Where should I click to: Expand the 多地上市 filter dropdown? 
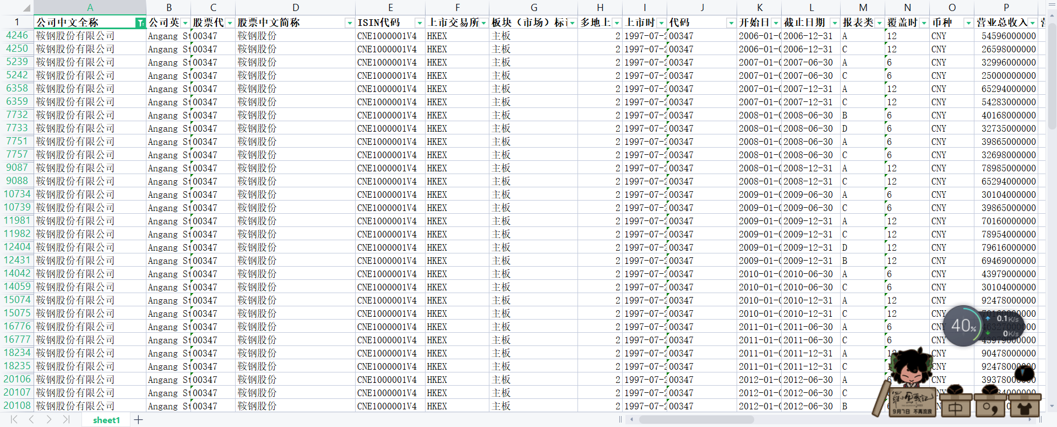(617, 23)
